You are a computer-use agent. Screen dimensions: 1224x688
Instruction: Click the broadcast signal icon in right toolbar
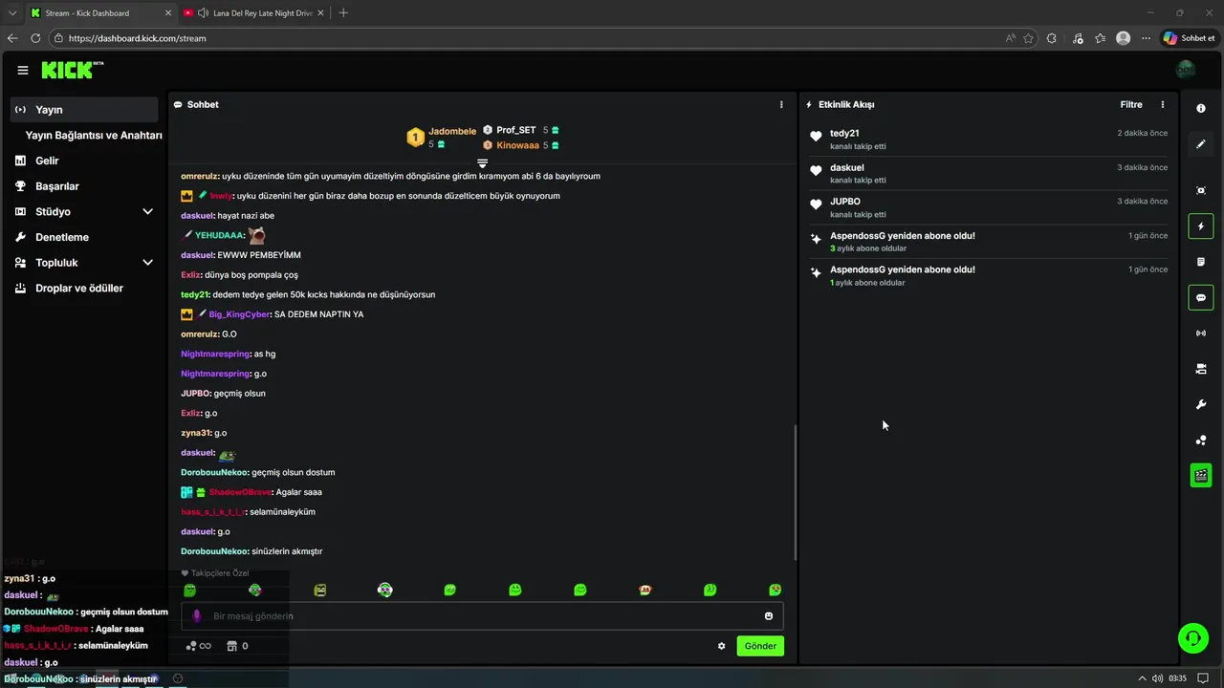point(1201,333)
